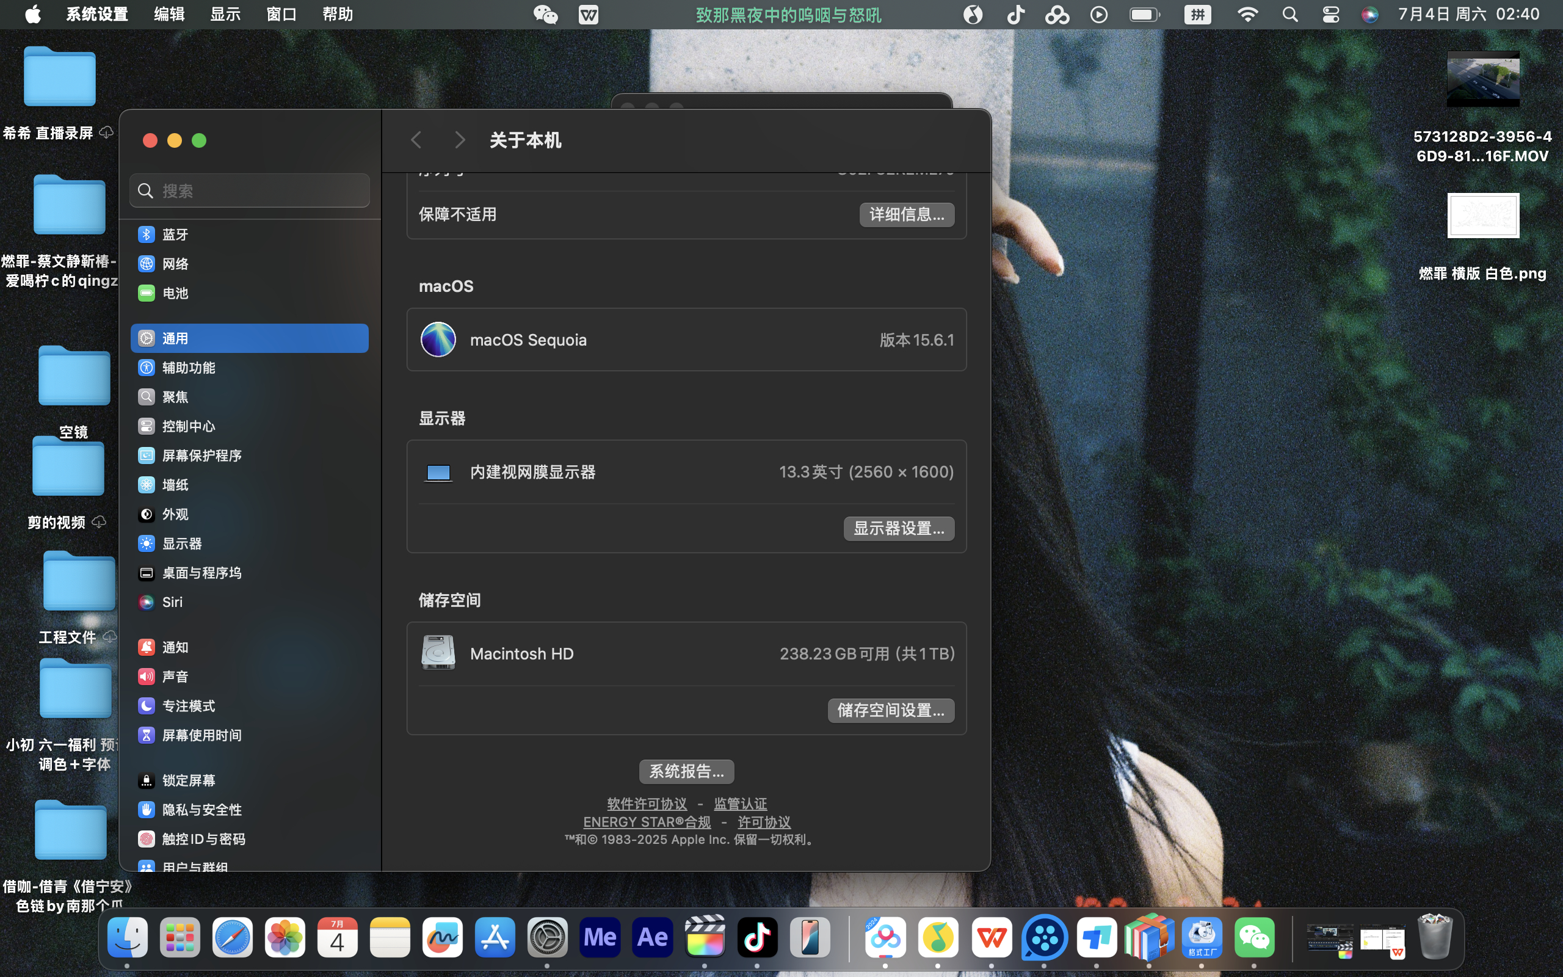
Task: Open QQ Music from the Dock
Action: tap(938, 937)
